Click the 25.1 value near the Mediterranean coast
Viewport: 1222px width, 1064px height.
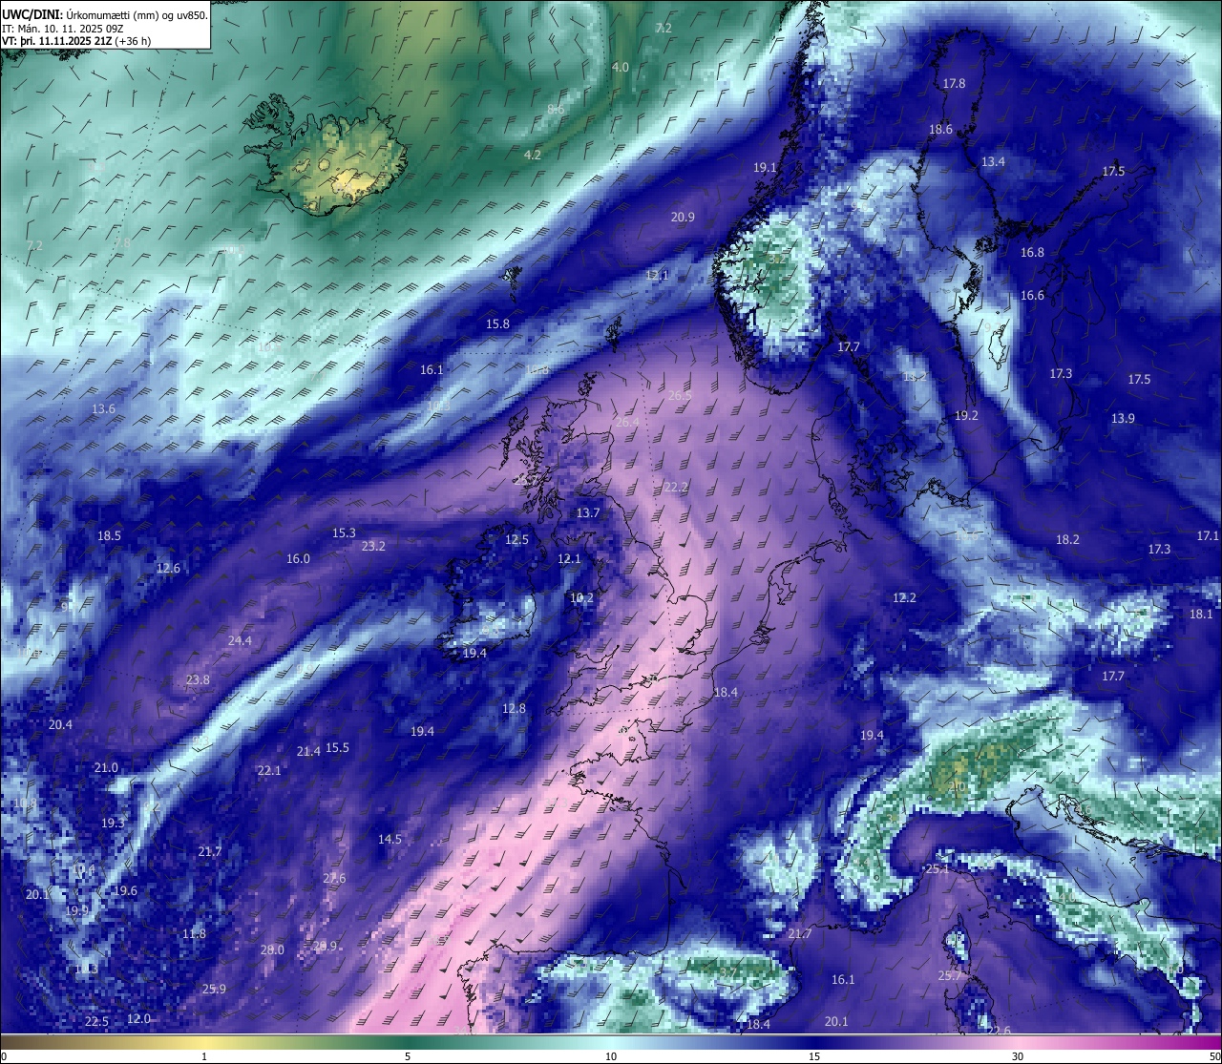pyautogui.click(x=938, y=869)
